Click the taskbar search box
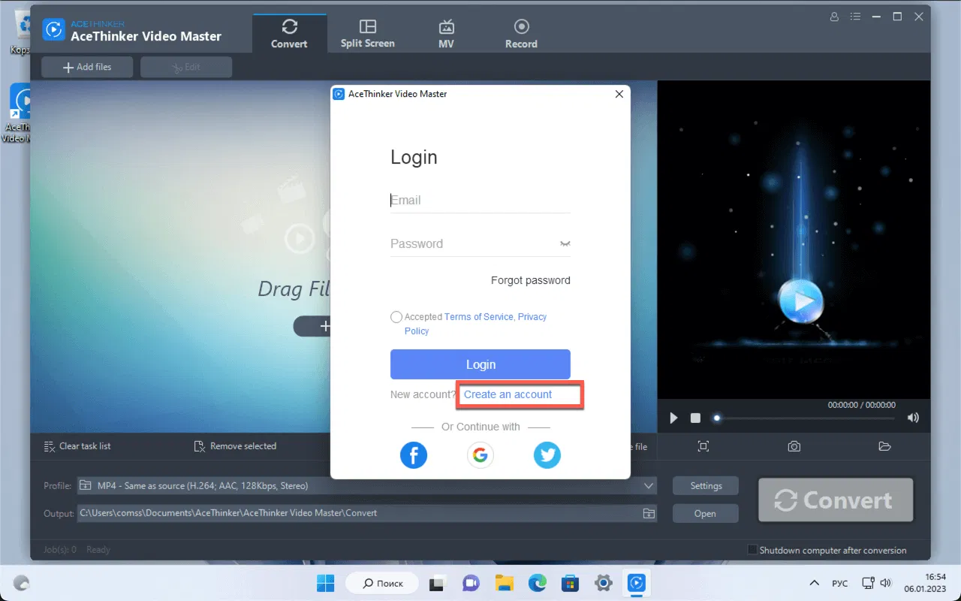Image resolution: width=961 pixels, height=601 pixels. (383, 583)
